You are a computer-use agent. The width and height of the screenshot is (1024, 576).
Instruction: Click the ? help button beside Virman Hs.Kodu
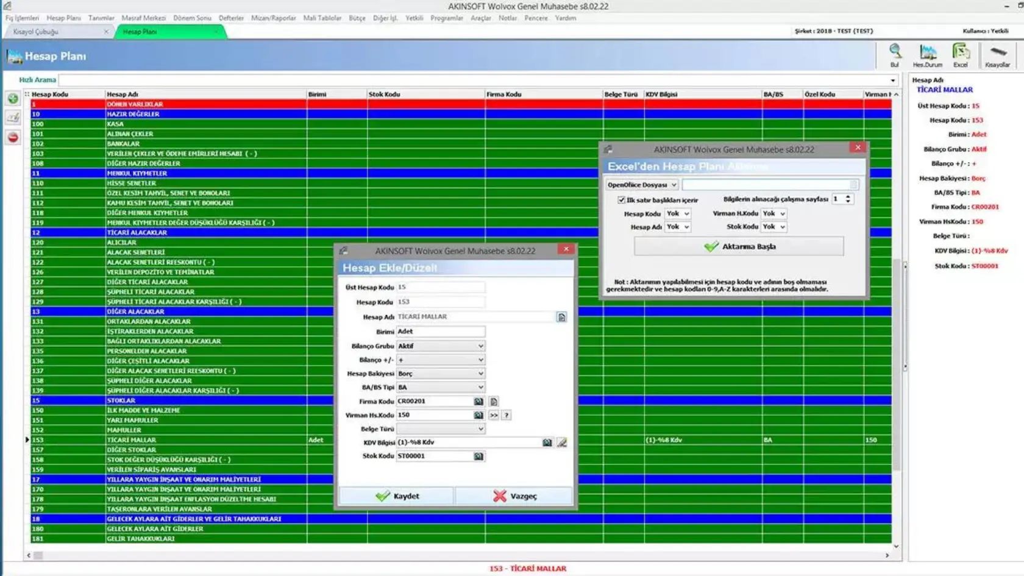[x=506, y=415]
